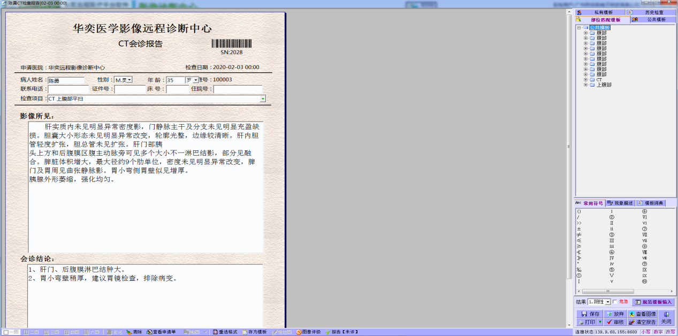The image size is (678, 336).
Task: Click the 审核 approve checkmark button
Action: (x=615, y=322)
